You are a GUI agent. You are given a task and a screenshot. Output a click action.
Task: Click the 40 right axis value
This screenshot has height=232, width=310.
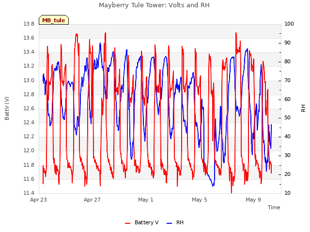coord(287,137)
